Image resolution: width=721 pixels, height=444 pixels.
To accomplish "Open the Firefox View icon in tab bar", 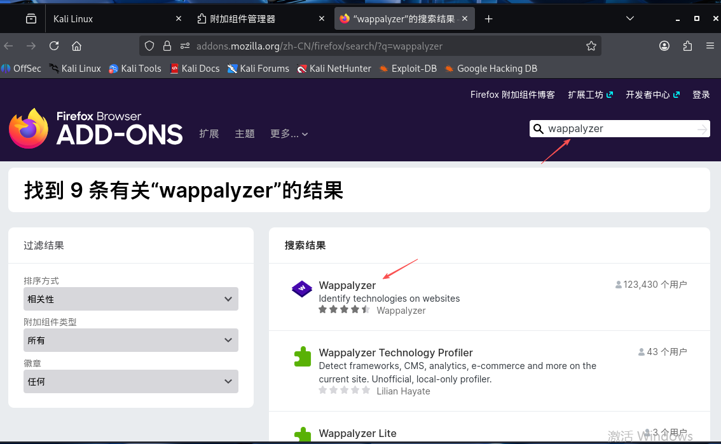I will [x=31, y=19].
